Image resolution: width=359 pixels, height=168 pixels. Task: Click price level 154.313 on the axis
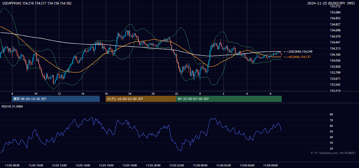click(335, 48)
